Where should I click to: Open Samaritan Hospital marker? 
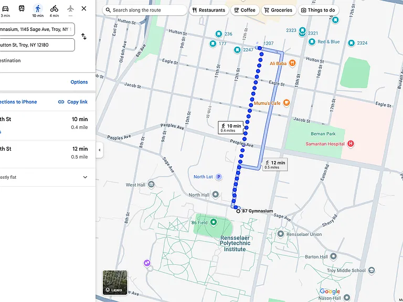pyautogui.click(x=351, y=144)
